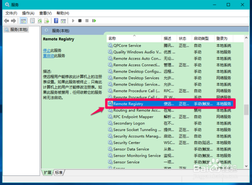Click the gear icon beside QPCore Service
The width and height of the screenshot is (252, 185).
pos(110,45)
